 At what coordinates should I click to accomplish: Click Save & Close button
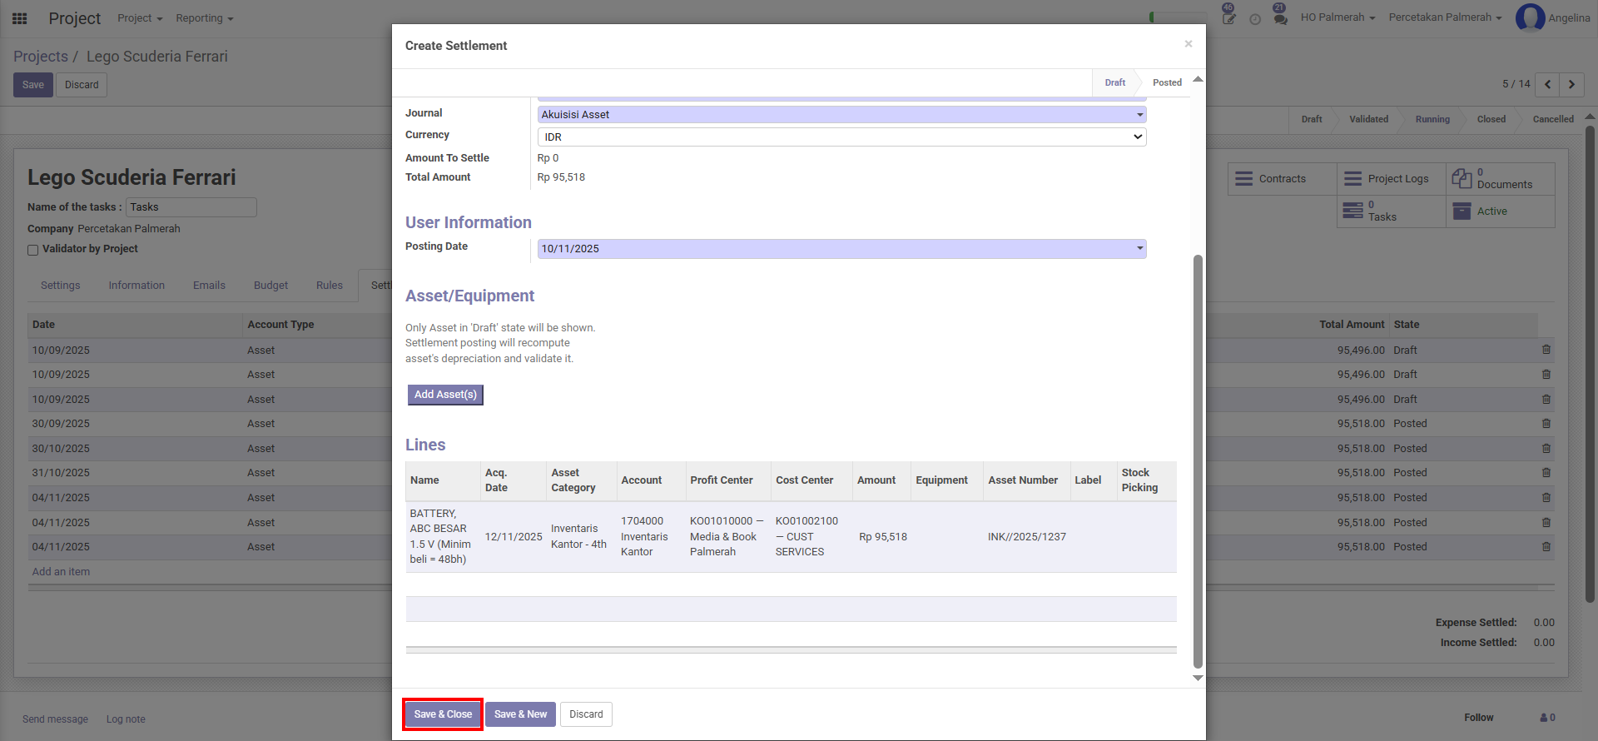443,714
